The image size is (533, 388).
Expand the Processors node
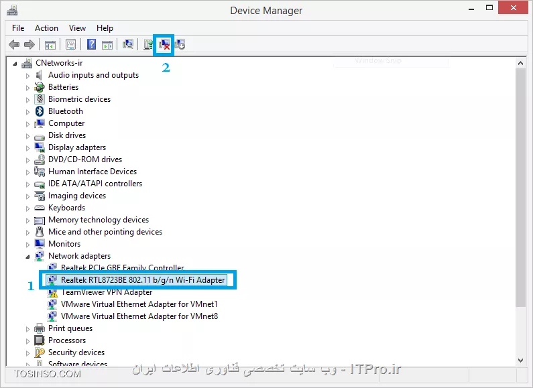click(x=27, y=341)
